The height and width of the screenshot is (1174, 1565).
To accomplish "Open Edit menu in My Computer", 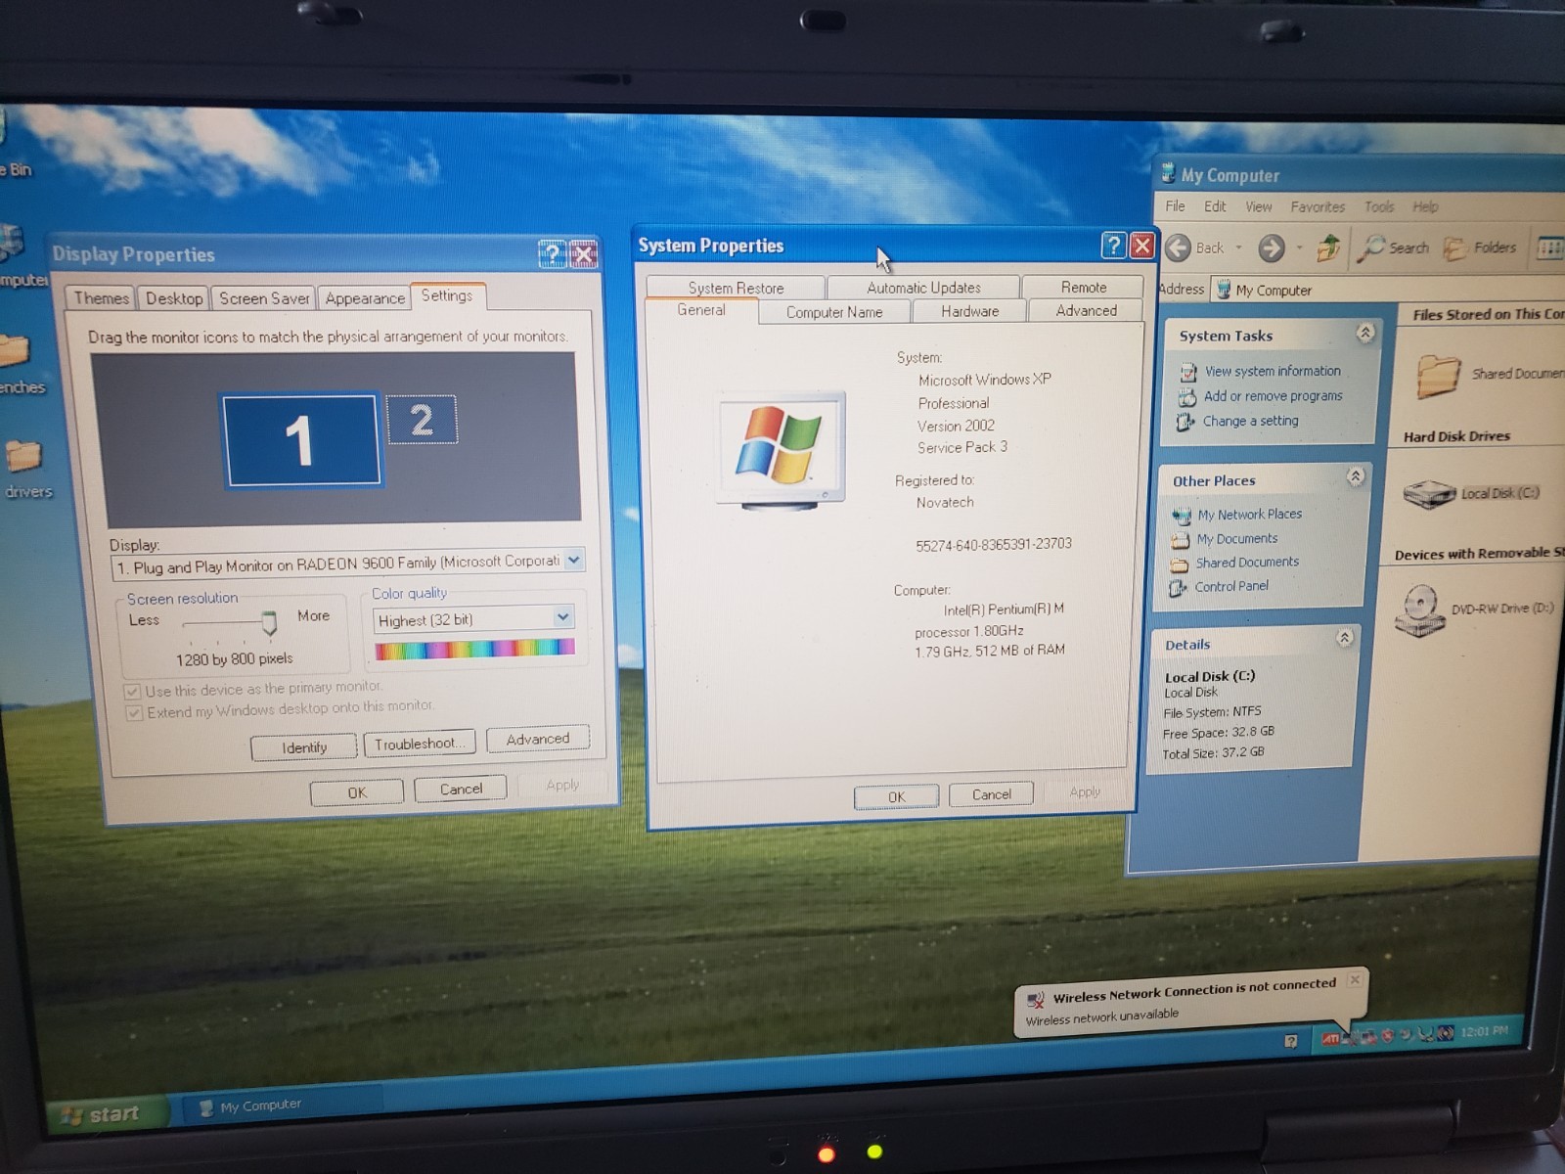I will coord(1215,206).
